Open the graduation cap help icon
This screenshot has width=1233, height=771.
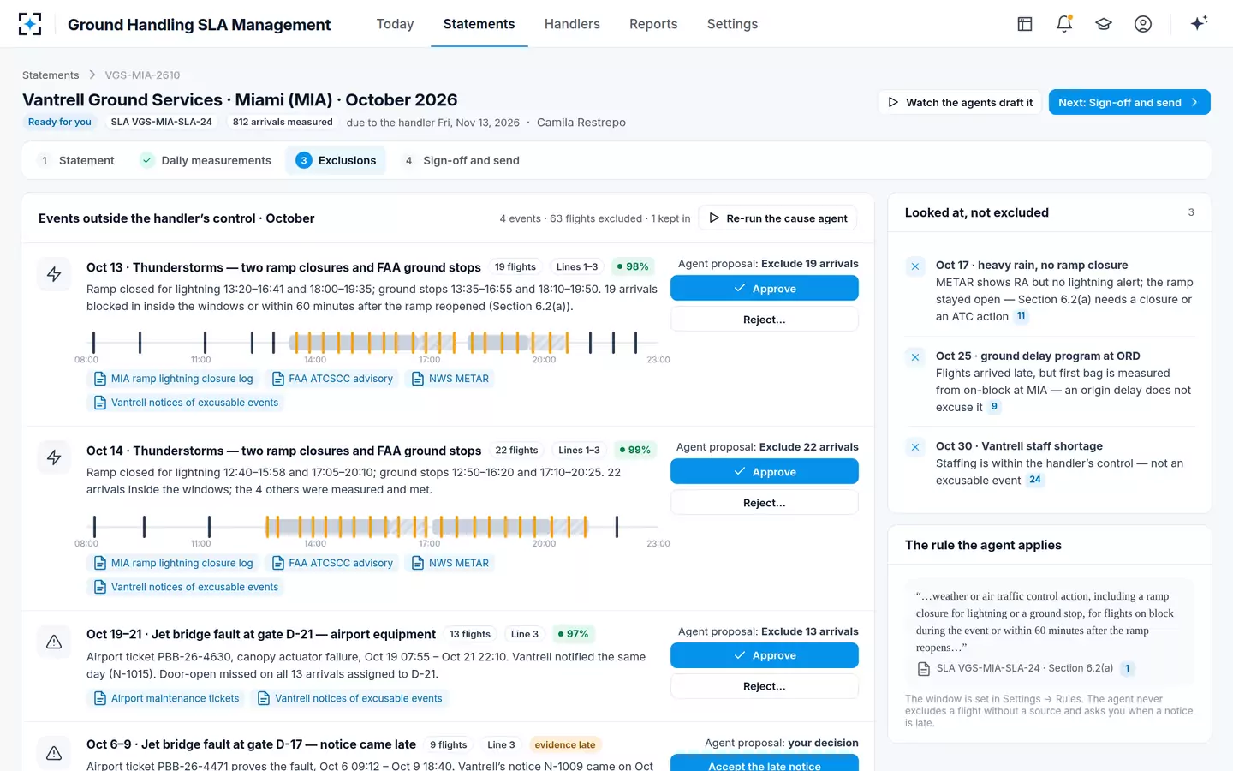click(x=1104, y=24)
